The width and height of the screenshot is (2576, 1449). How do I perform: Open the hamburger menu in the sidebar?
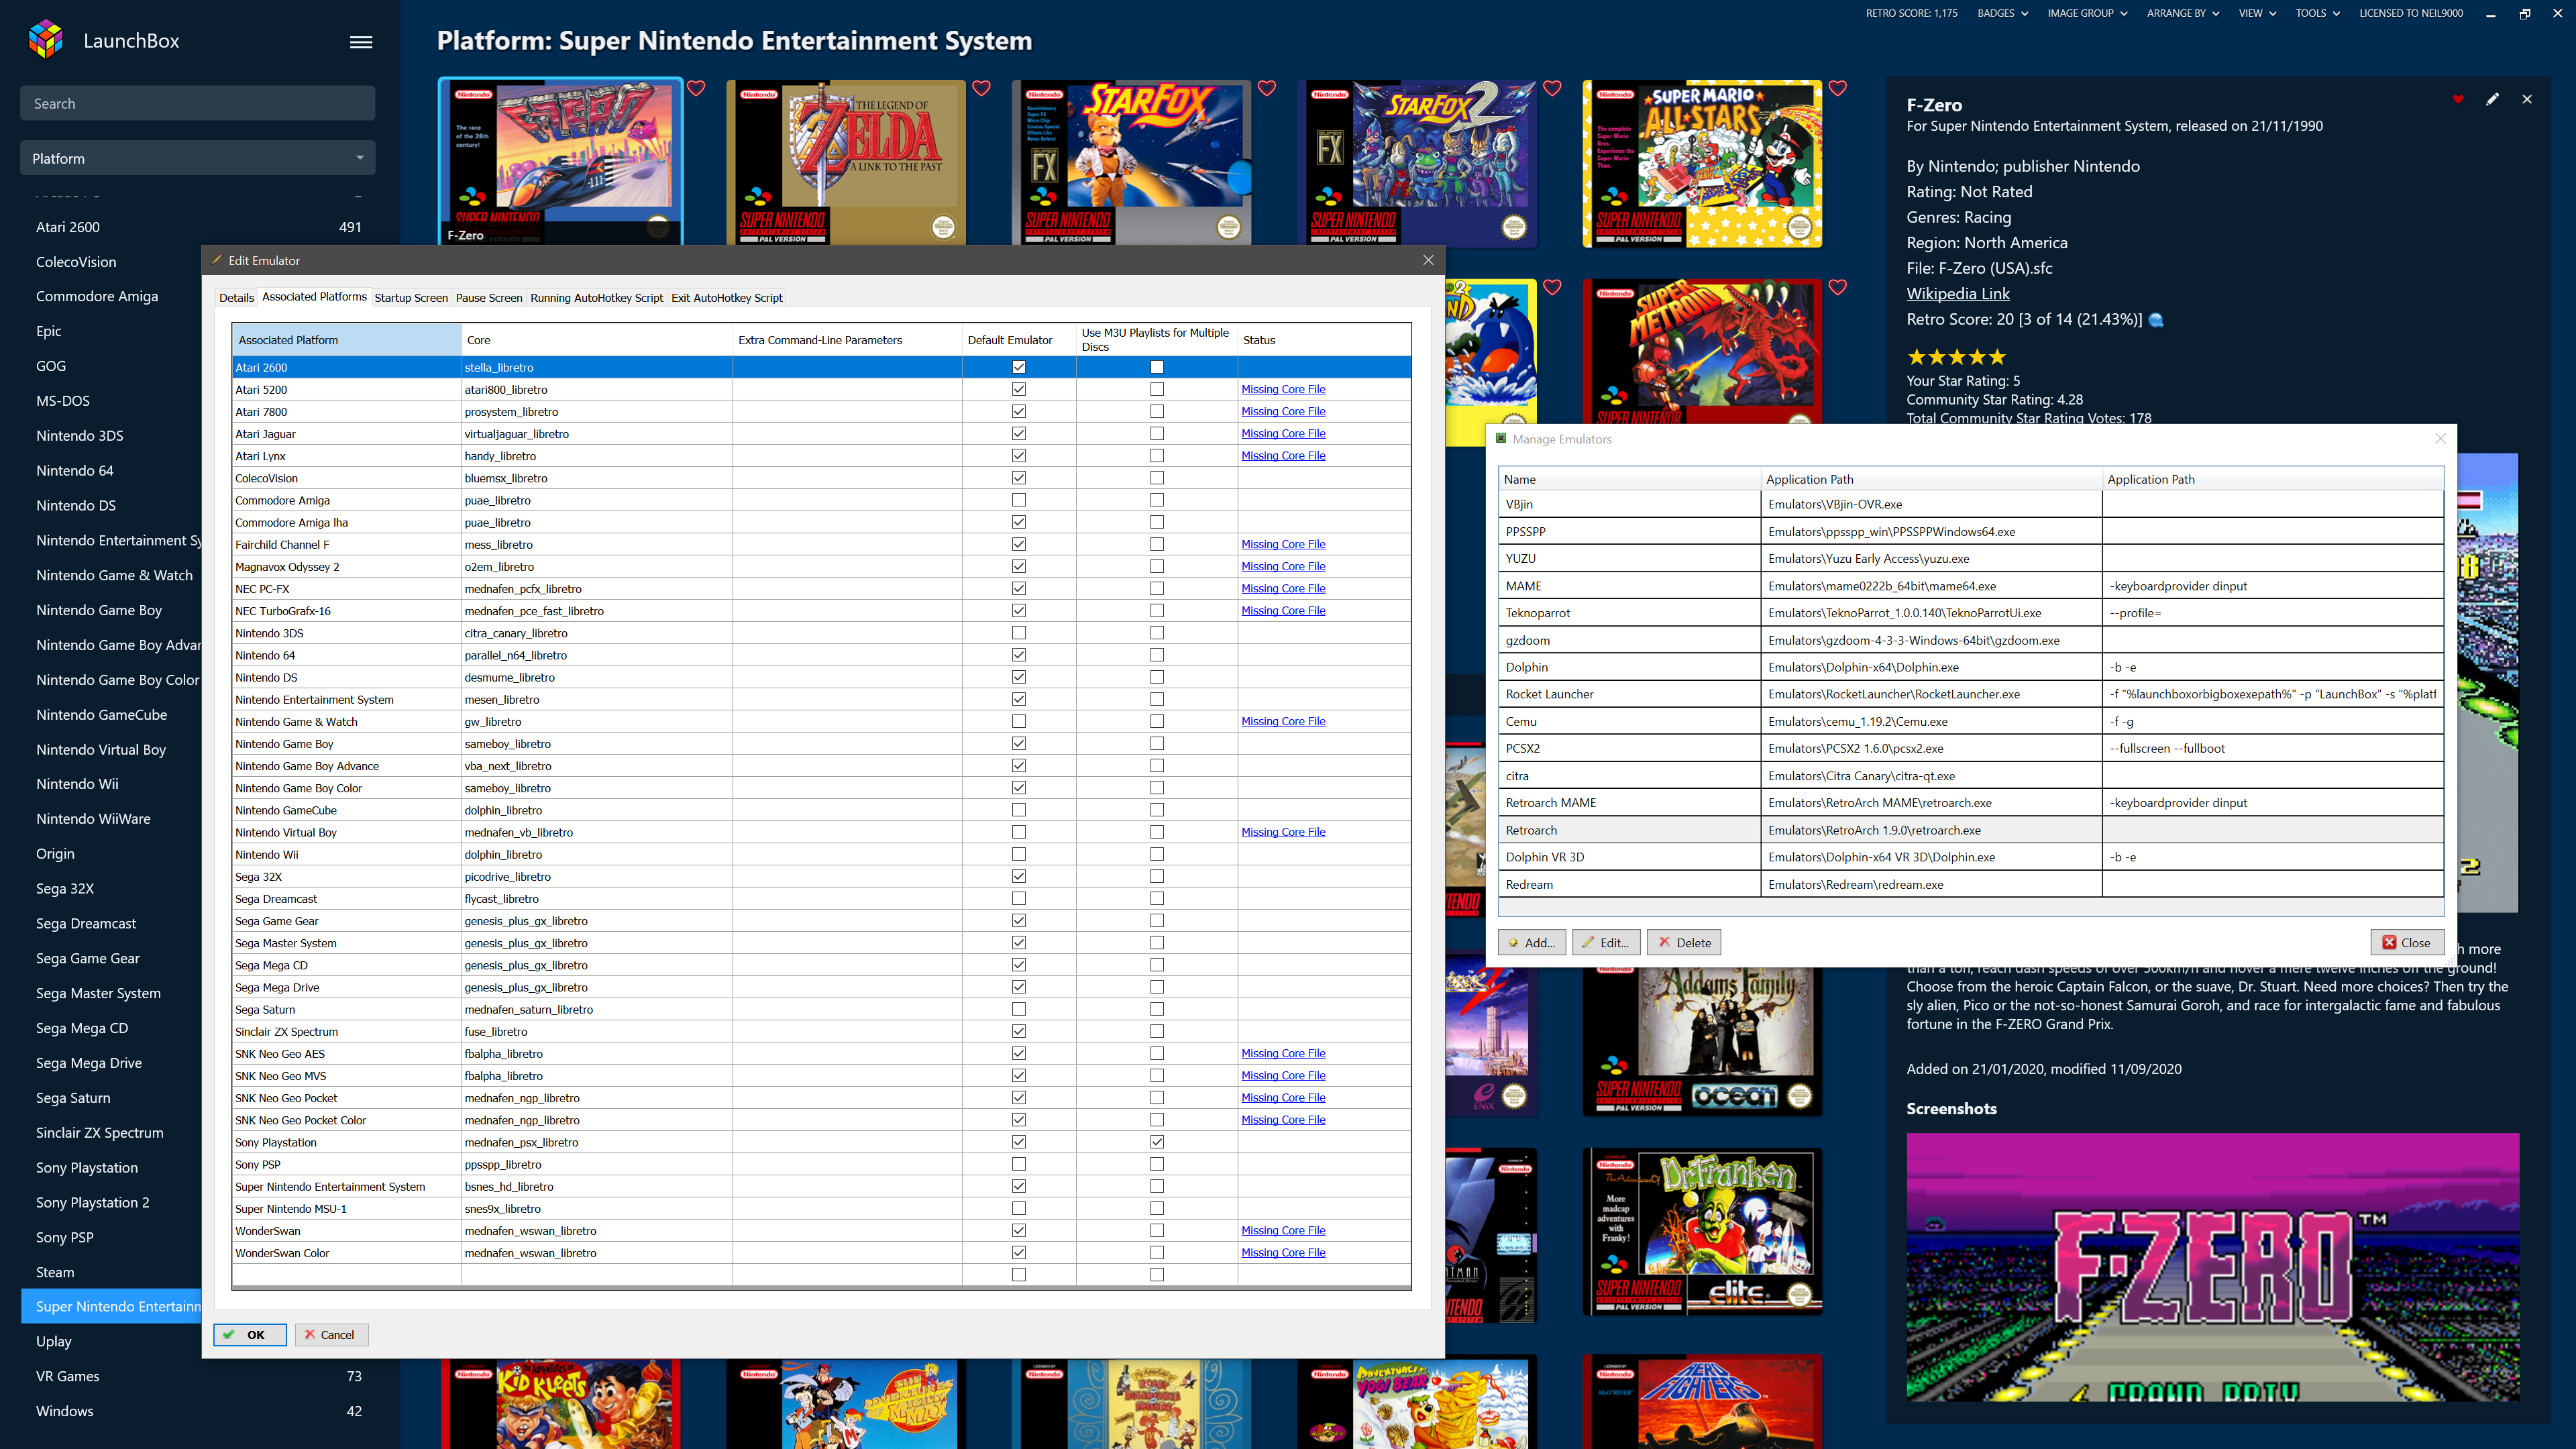[x=361, y=42]
